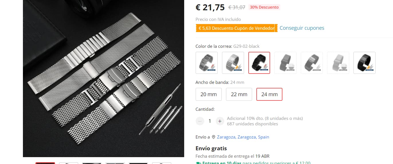Viewport: 393px width, 164px height.
Task: Open the Conseguir cupones link
Action: 302,28
